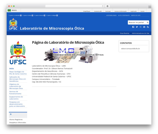Screen dimensions: 158x134
Task: Click the round download icon beside address bar
Action: 107,6
